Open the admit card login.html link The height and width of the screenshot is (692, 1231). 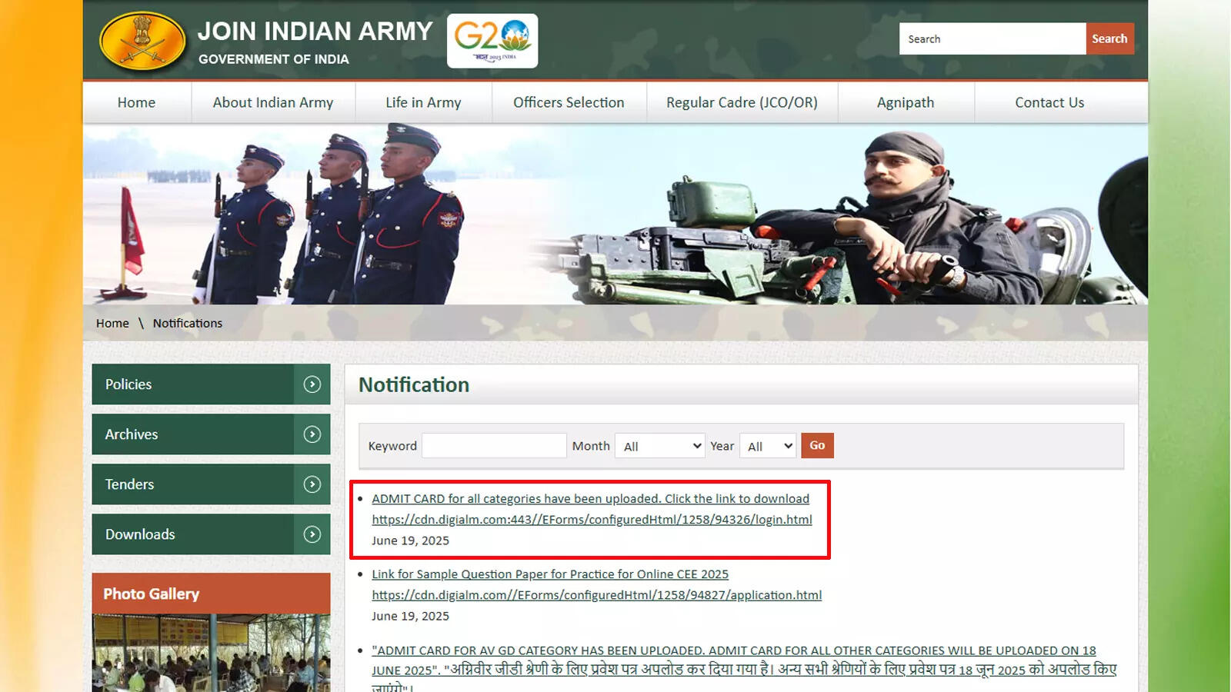pyautogui.click(x=592, y=520)
